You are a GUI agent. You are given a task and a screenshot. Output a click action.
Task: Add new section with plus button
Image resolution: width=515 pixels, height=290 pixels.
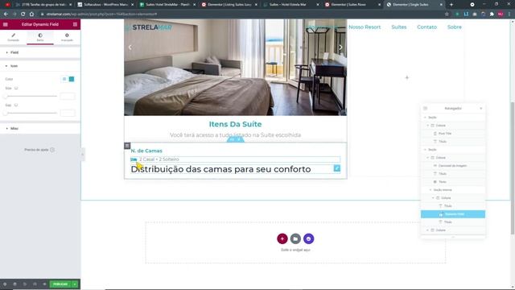coord(282,238)
